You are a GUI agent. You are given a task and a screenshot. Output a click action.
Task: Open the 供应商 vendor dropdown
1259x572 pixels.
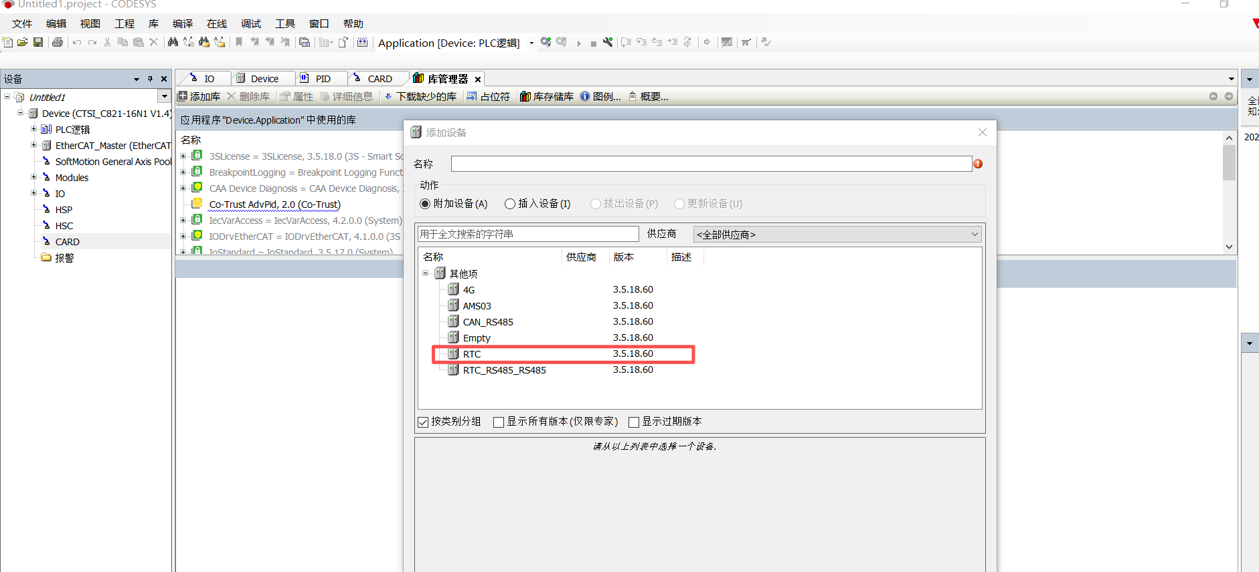837,235
